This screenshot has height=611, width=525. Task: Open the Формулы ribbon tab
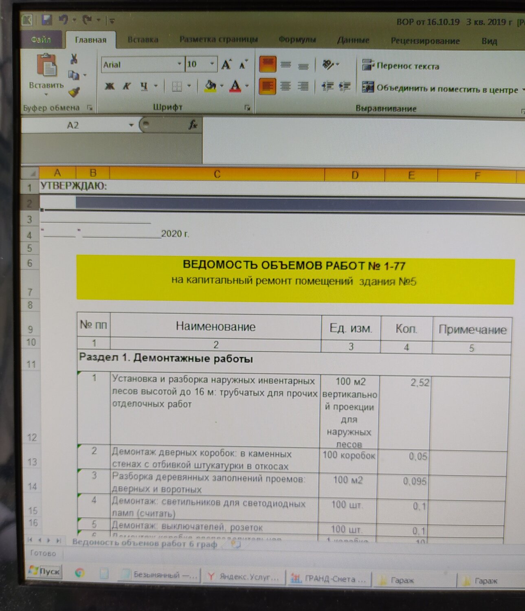297,40
